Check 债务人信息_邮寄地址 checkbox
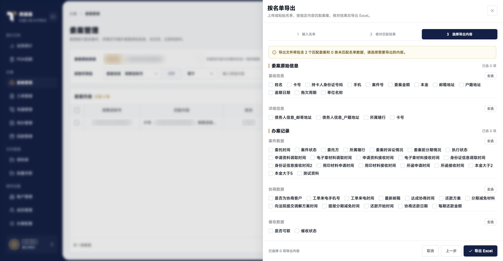Viewport: 503px width, 261px height. (x=271, y=117)
